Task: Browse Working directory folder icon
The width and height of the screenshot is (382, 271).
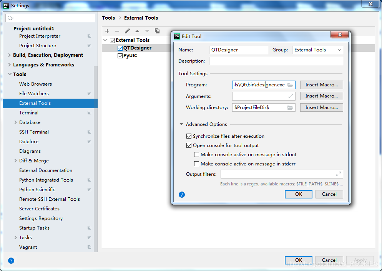Action: click(290, 107)
